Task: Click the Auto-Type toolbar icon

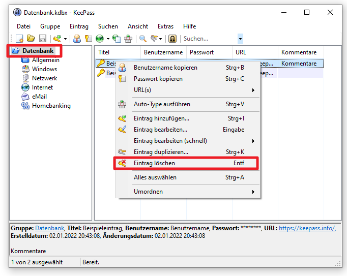Action: click(128, 39)
